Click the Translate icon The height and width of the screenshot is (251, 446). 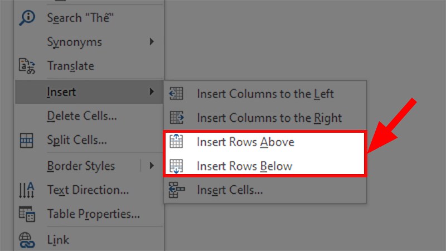(27, 66)
